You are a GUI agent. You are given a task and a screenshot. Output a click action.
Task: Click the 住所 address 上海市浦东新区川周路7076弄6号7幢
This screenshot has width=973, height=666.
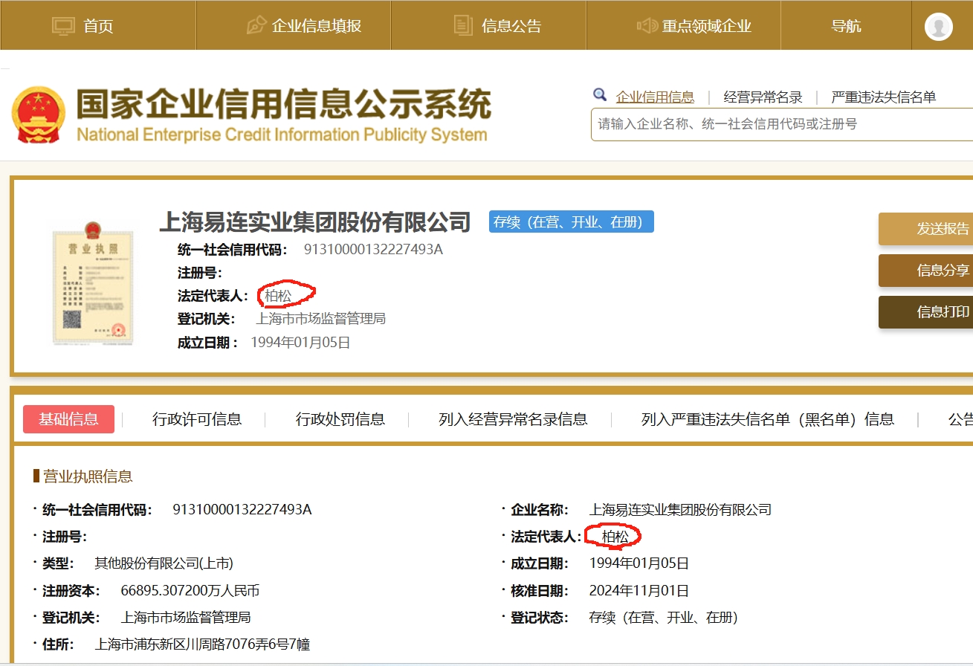coord(202,644)
